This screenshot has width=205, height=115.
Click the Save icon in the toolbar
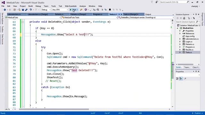23,10
